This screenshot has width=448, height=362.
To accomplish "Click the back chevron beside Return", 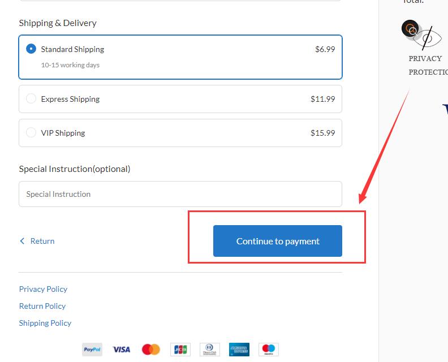I will 22,241.
